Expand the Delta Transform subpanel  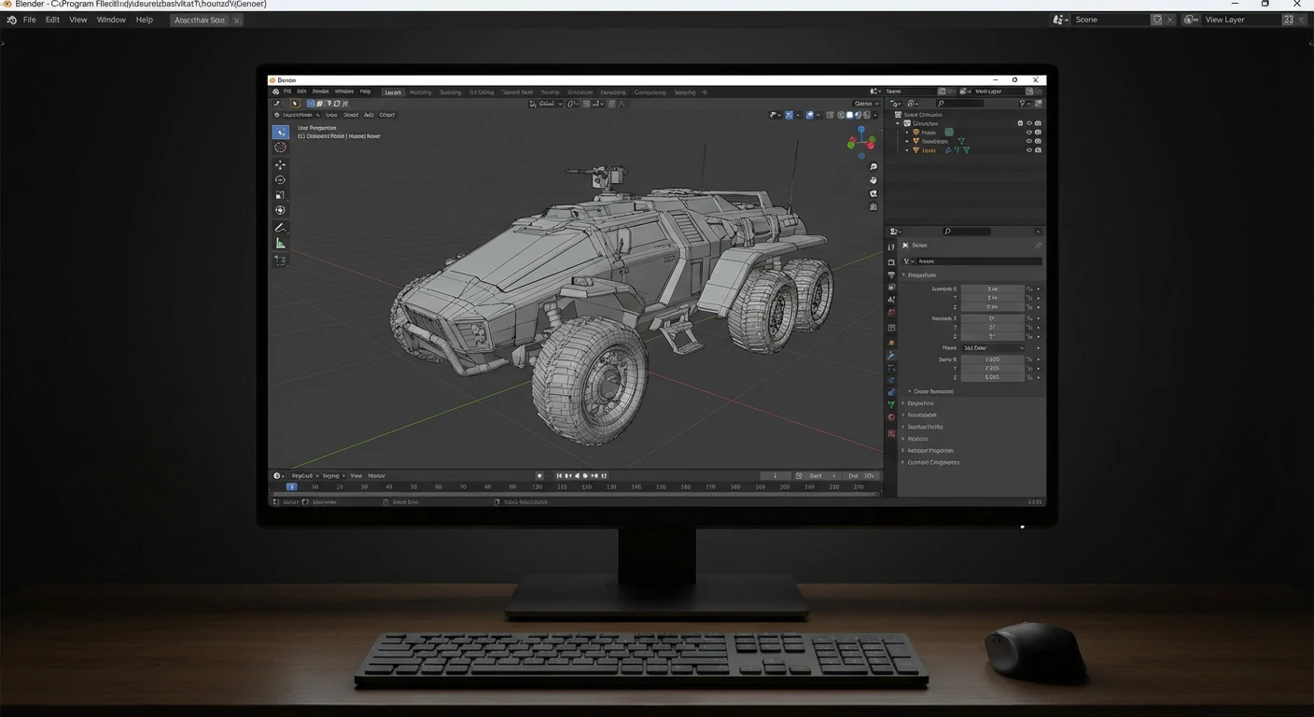[910, 391]
